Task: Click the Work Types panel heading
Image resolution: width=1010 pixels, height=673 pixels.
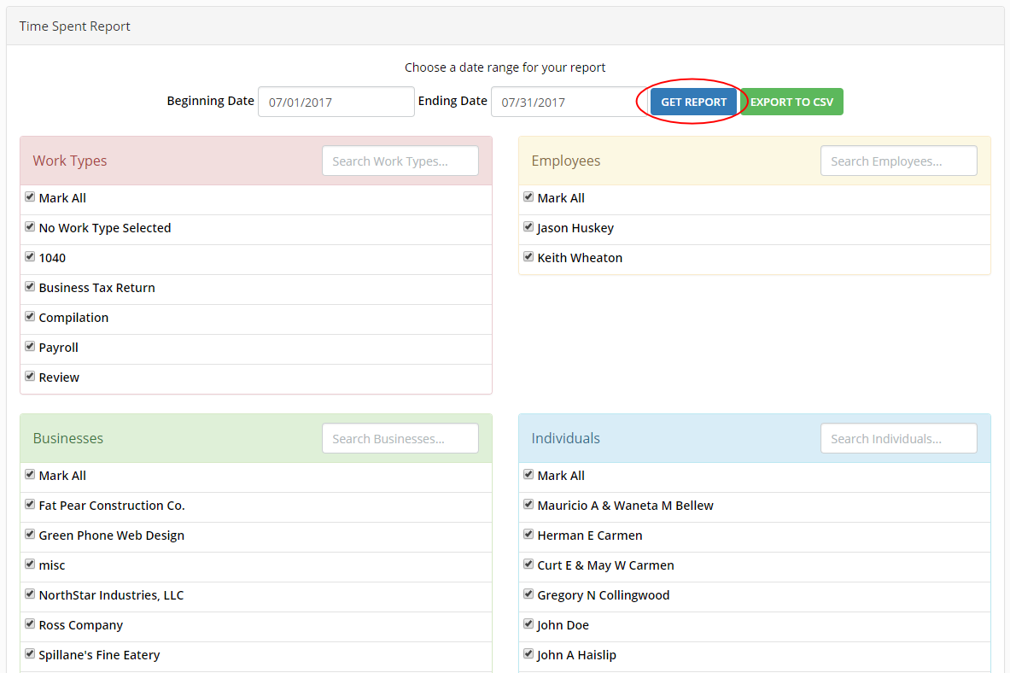Action: coord(69,161)
